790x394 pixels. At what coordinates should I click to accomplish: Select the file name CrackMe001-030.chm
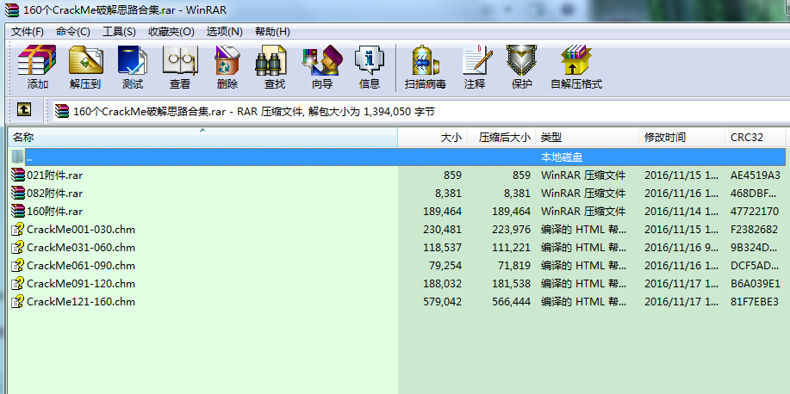pyautogui.click(x=81, y=230)
